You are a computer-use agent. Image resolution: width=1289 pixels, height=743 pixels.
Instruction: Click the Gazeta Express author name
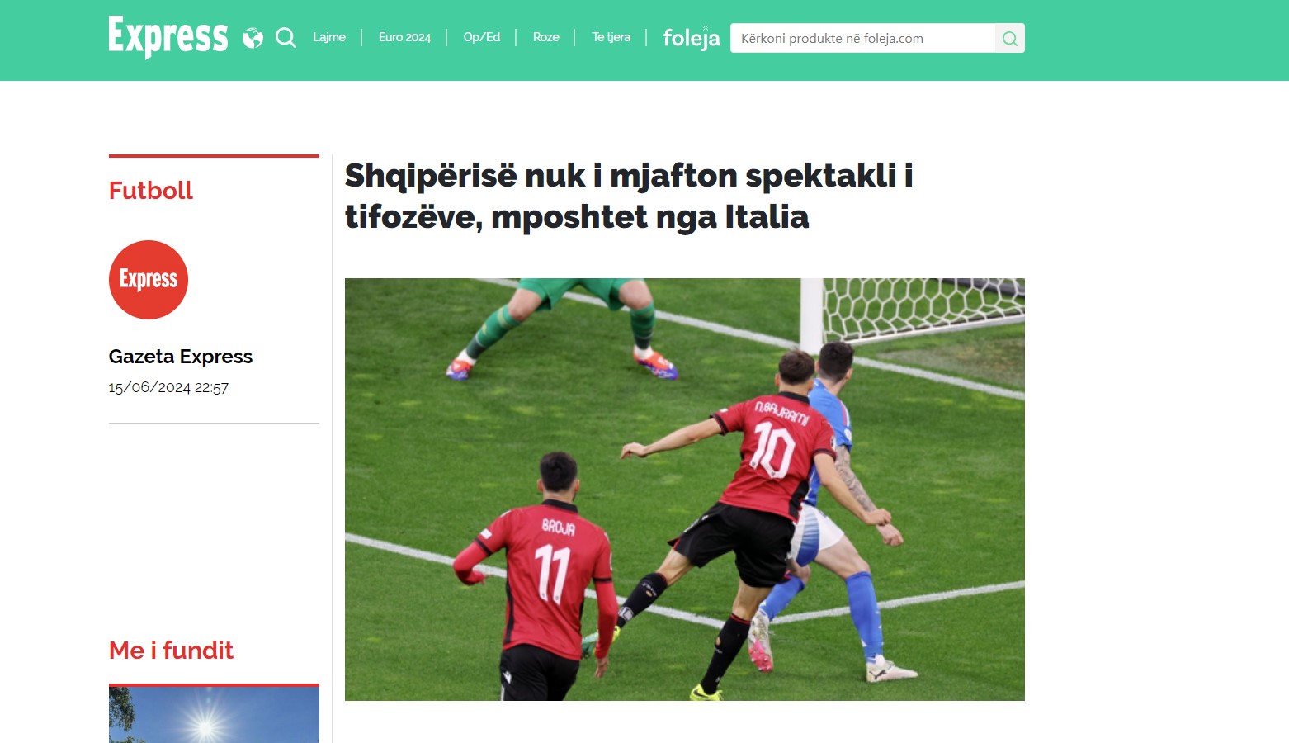click(181, 357)
